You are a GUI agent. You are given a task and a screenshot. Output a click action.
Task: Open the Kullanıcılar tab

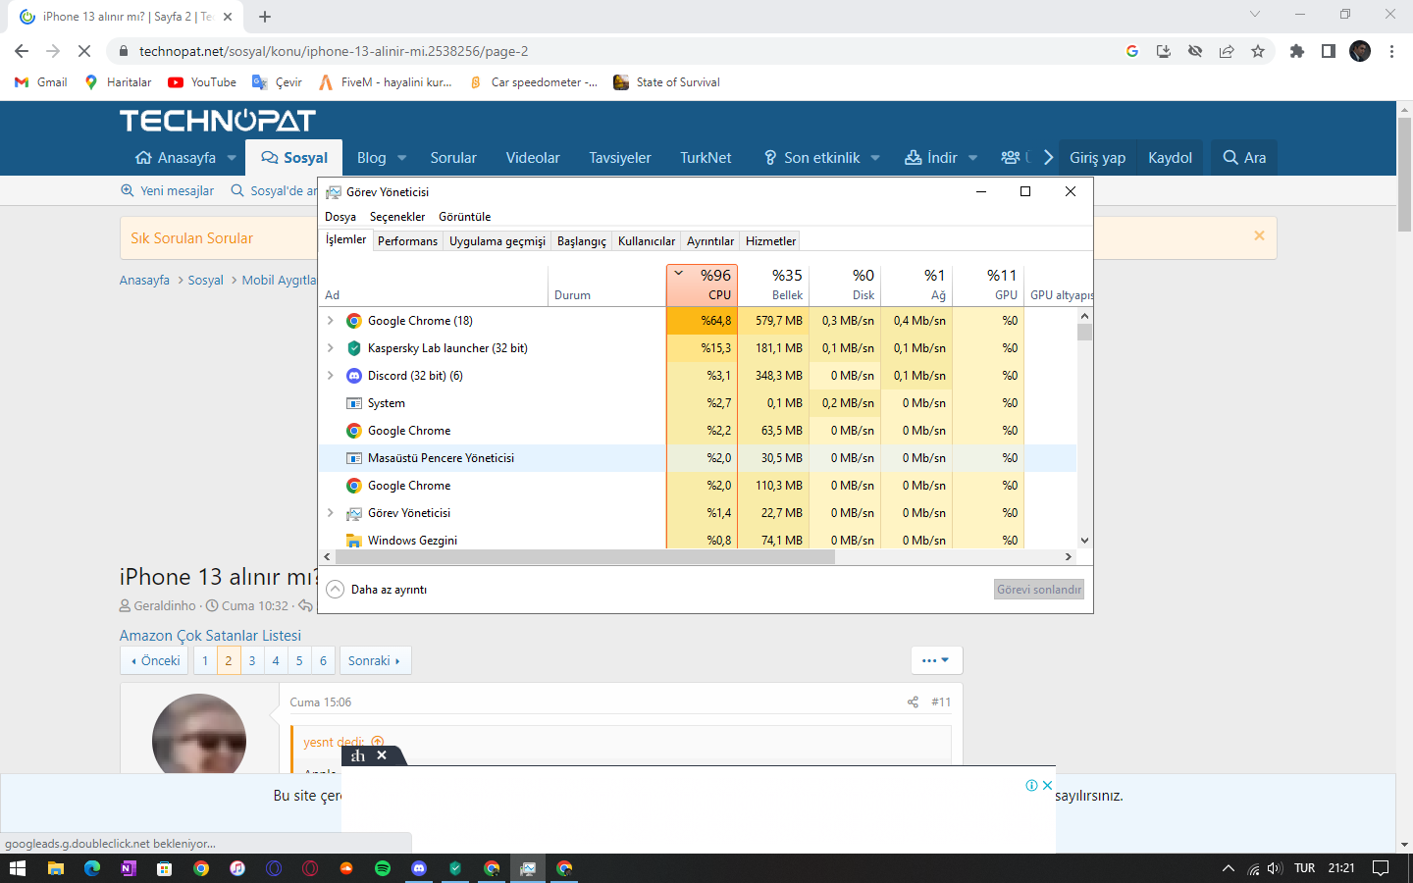point(647,241)
